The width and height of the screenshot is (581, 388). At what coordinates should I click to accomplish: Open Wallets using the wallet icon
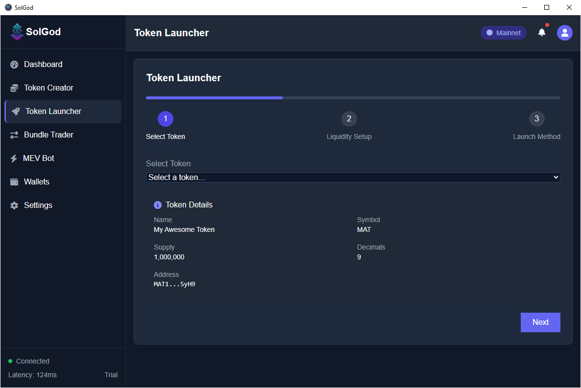coord(14,182)
